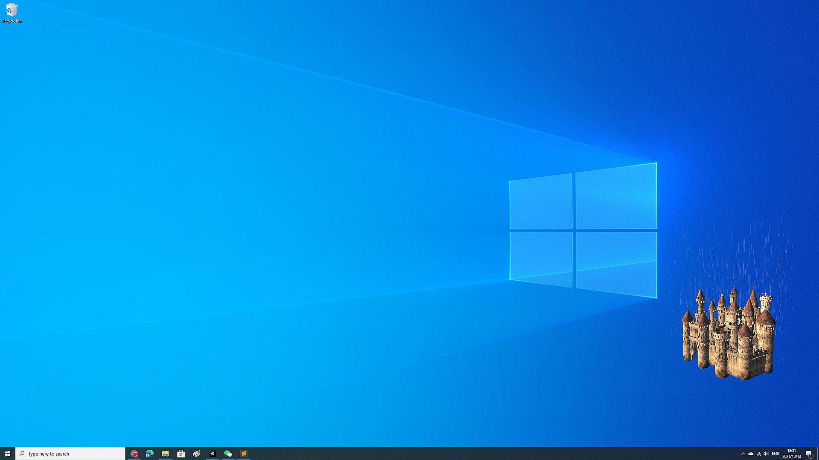Open the clock and calendar flyout
Viewport: 819px width, 460px height.
[791, 454]
